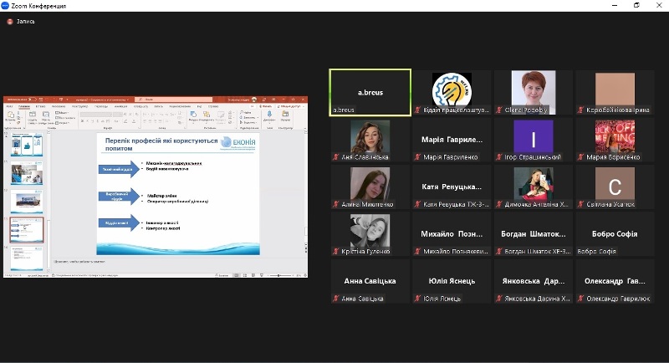
Task: Click muted mic icon beside Марія Борисенко
Action: point(582,156)
